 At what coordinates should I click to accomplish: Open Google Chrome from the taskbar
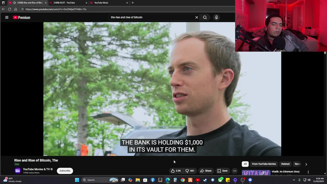click(183, 180)
